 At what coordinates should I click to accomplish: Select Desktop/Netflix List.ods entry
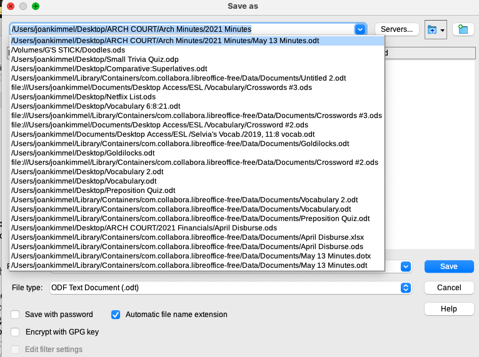click(x=74, y=97)
